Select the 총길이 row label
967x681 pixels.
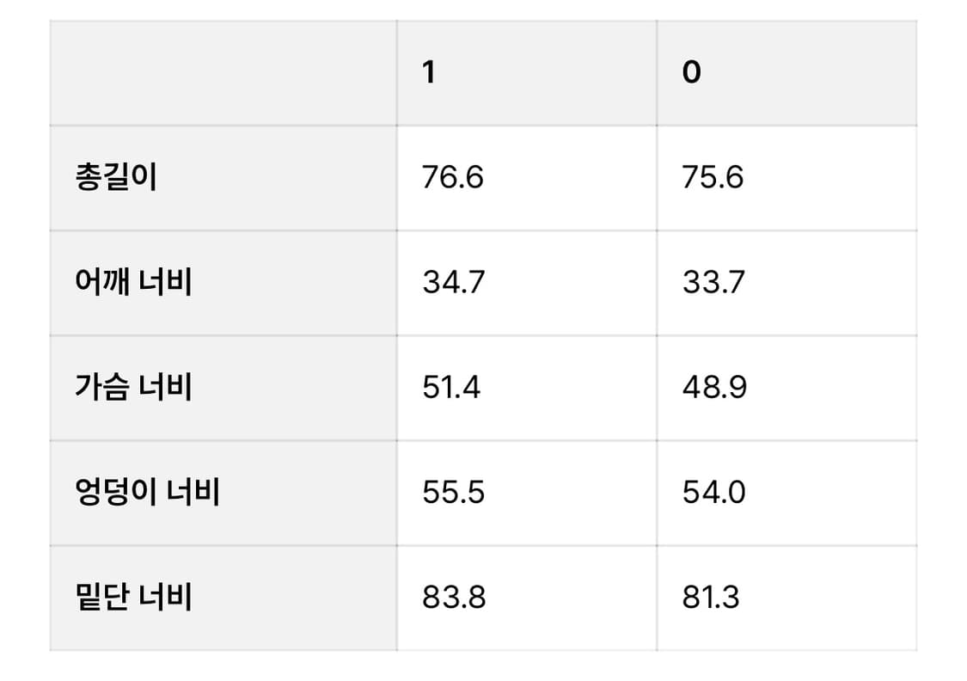[116, 178]
